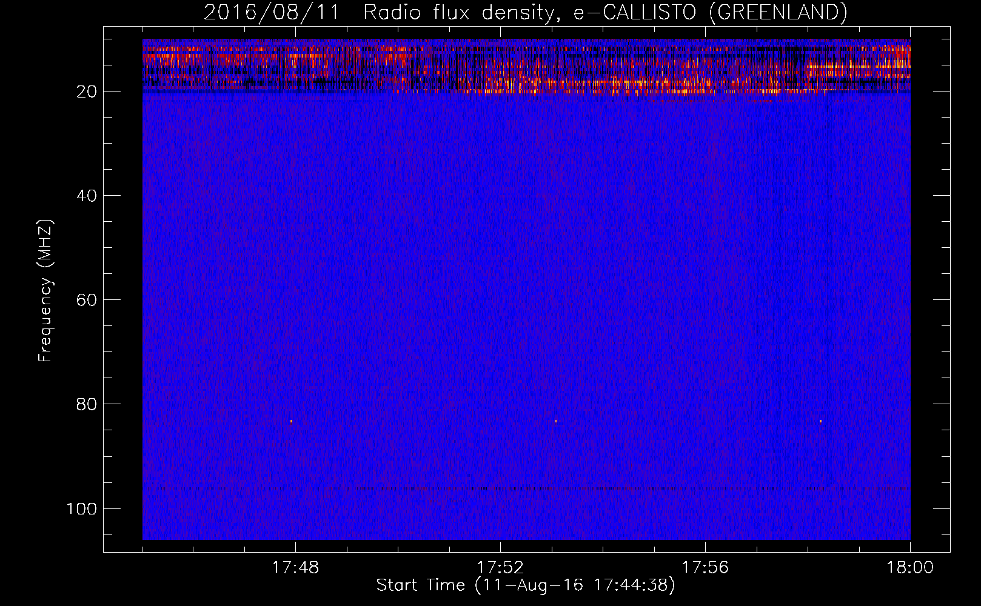Click the orange dot near 17:53
981x606 pixels.
(556, 421)
